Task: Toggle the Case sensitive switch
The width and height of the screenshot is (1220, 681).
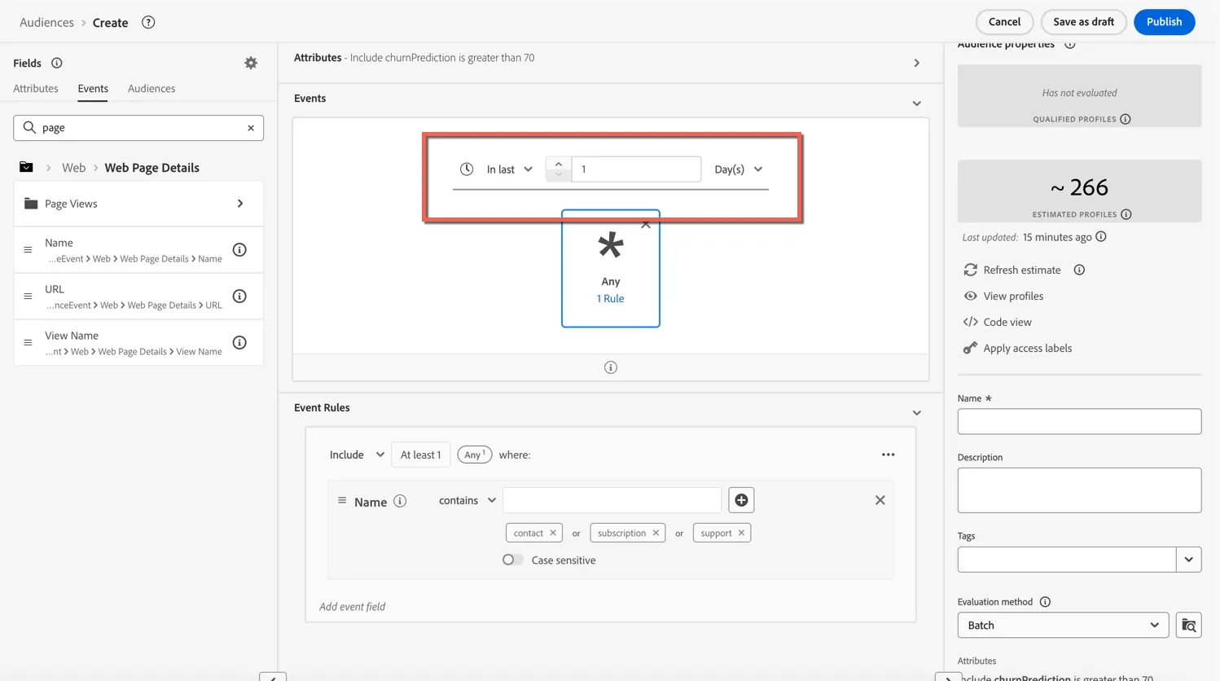Action: click(512, 560)
